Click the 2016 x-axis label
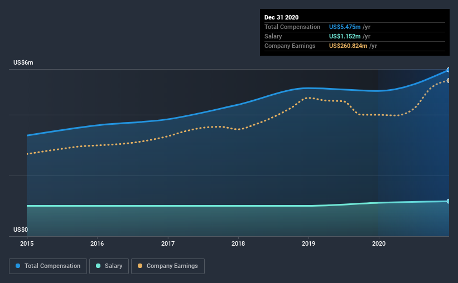 (97, 243)
